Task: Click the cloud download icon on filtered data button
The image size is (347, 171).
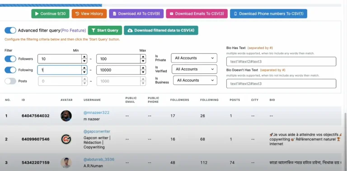Action: click(x=130, y=30)
